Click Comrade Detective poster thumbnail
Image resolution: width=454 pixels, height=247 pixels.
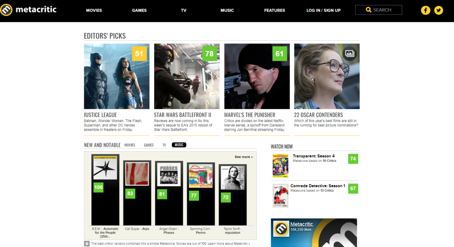280,196
